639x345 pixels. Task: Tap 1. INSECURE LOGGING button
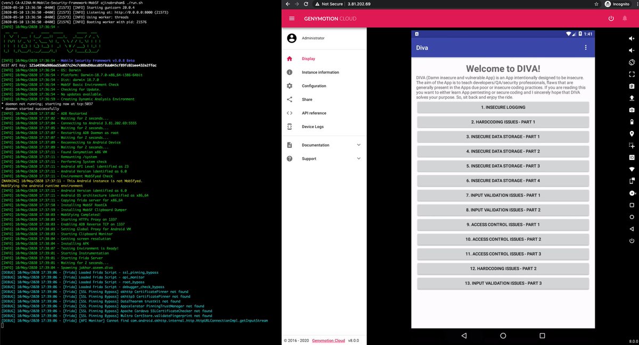coord(503,107)
